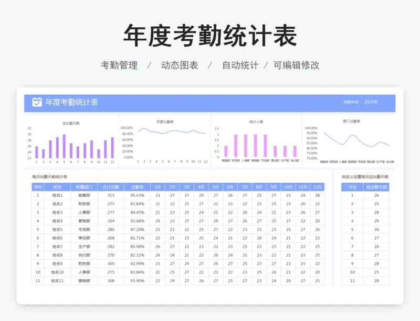Image resolution: width=420 pixels, height=321 pixels.
Task: Select the 95.43% attendance rate cell
Action: tap(137, 195)
